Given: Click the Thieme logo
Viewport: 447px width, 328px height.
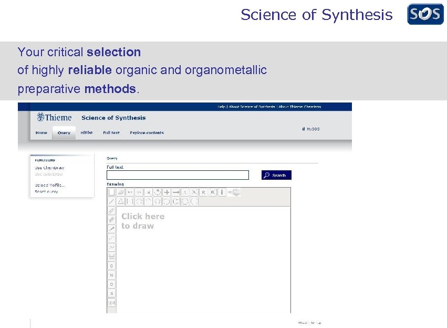Looking at the screenshot, I should pos(54,117).
